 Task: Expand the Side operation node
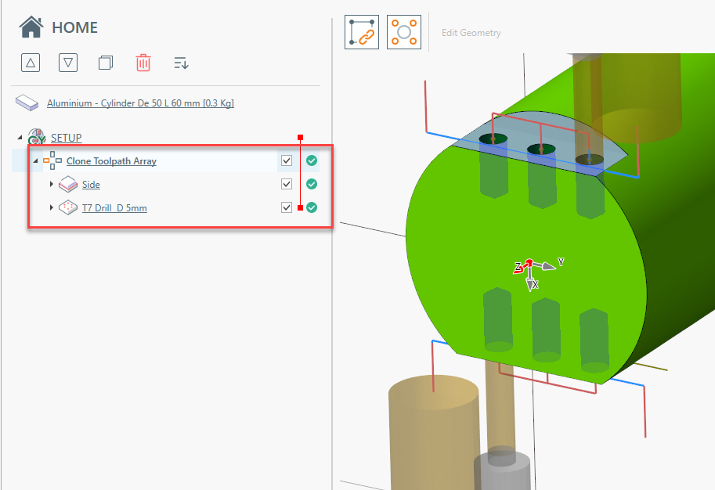point(52,185)
